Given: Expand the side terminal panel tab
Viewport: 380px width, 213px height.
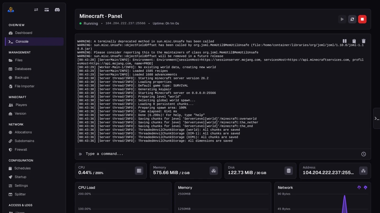Looking at the screenshot, I should (377, 118).
